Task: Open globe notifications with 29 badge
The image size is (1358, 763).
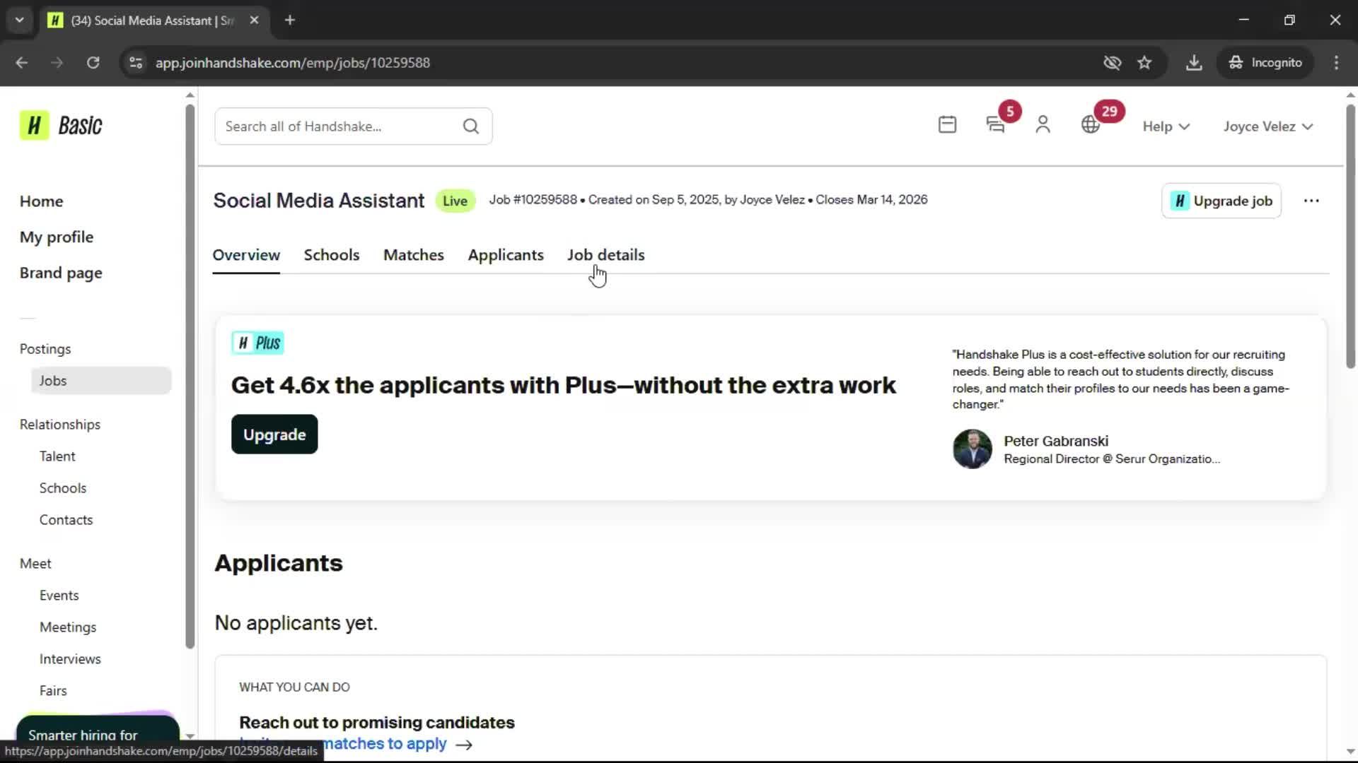Action: click(x=1090, y=125)
